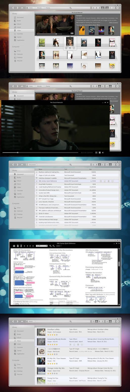Open Desktop in the Music window sidebar
Viewport: 130px width, 392px height.
coord(20,371)
